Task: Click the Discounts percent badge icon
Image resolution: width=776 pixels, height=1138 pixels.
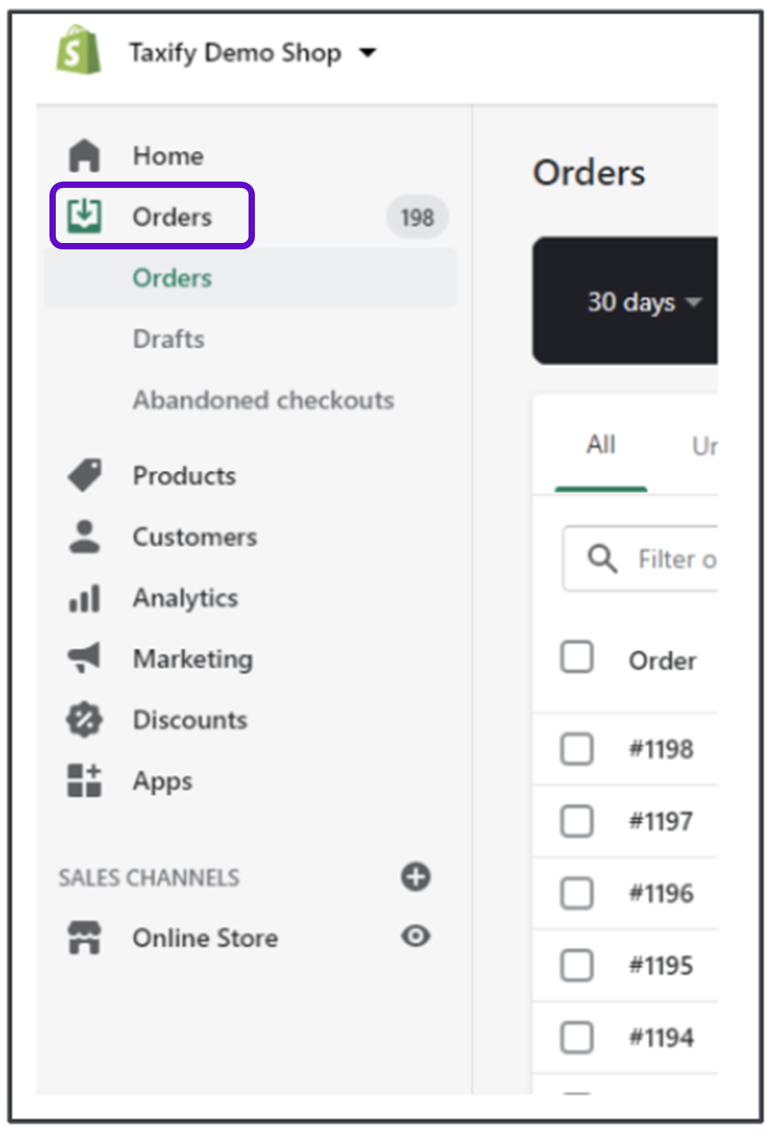Action: click(84, 720)
